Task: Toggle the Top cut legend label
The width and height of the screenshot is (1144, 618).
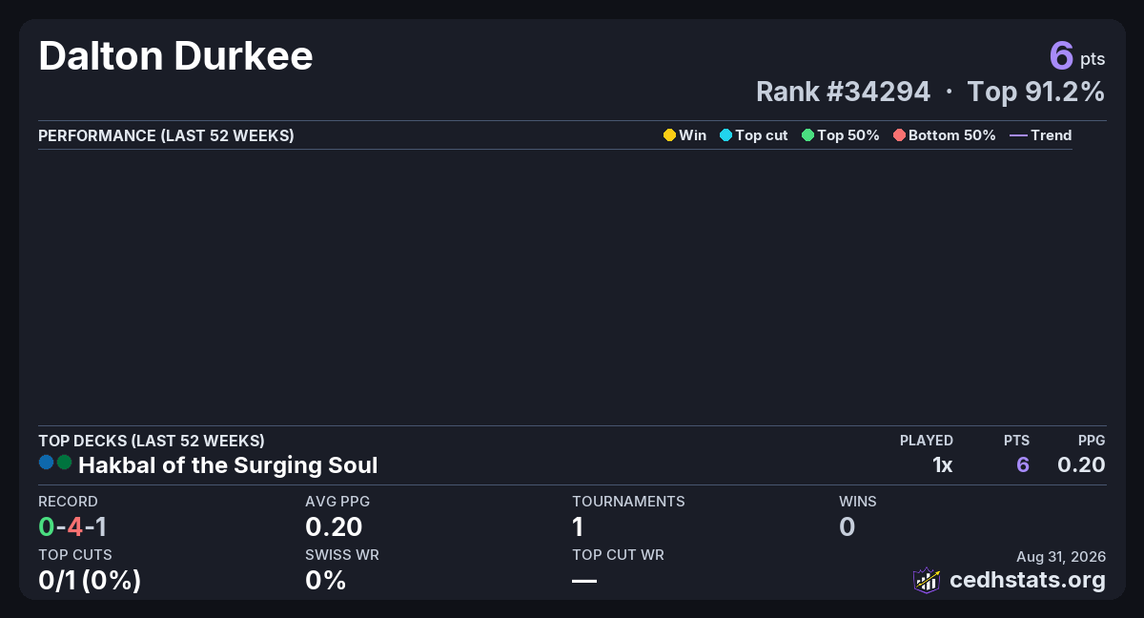Action: (762, 135)
